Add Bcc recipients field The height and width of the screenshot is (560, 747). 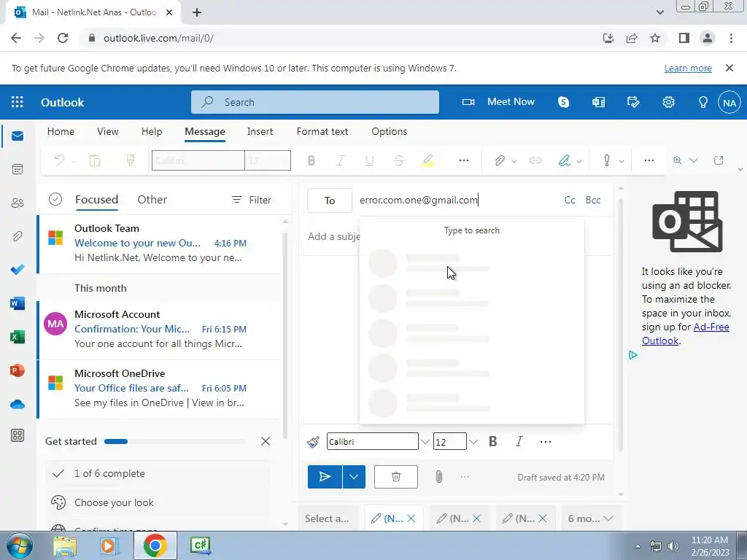coord(592,200)
